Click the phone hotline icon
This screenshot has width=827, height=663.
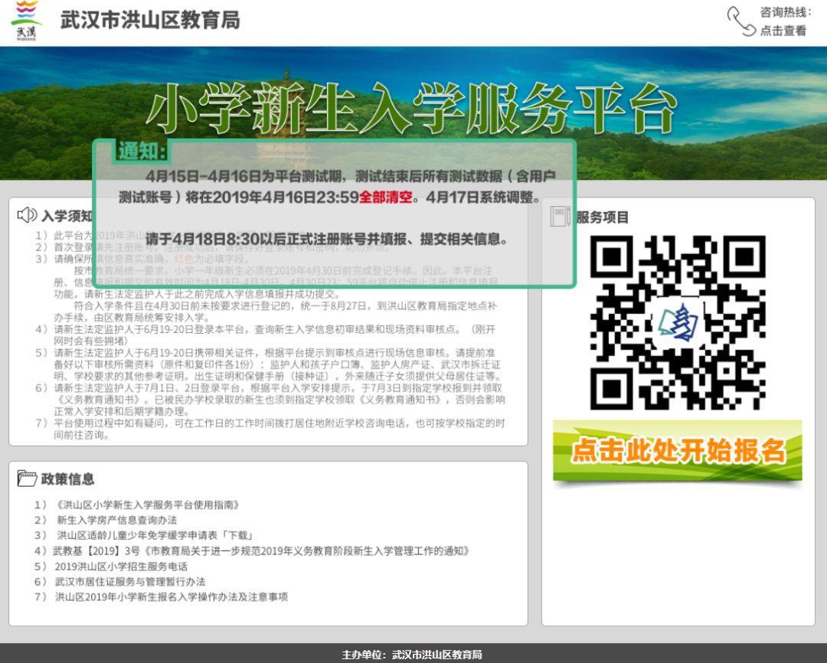click(x=740, y=21)
